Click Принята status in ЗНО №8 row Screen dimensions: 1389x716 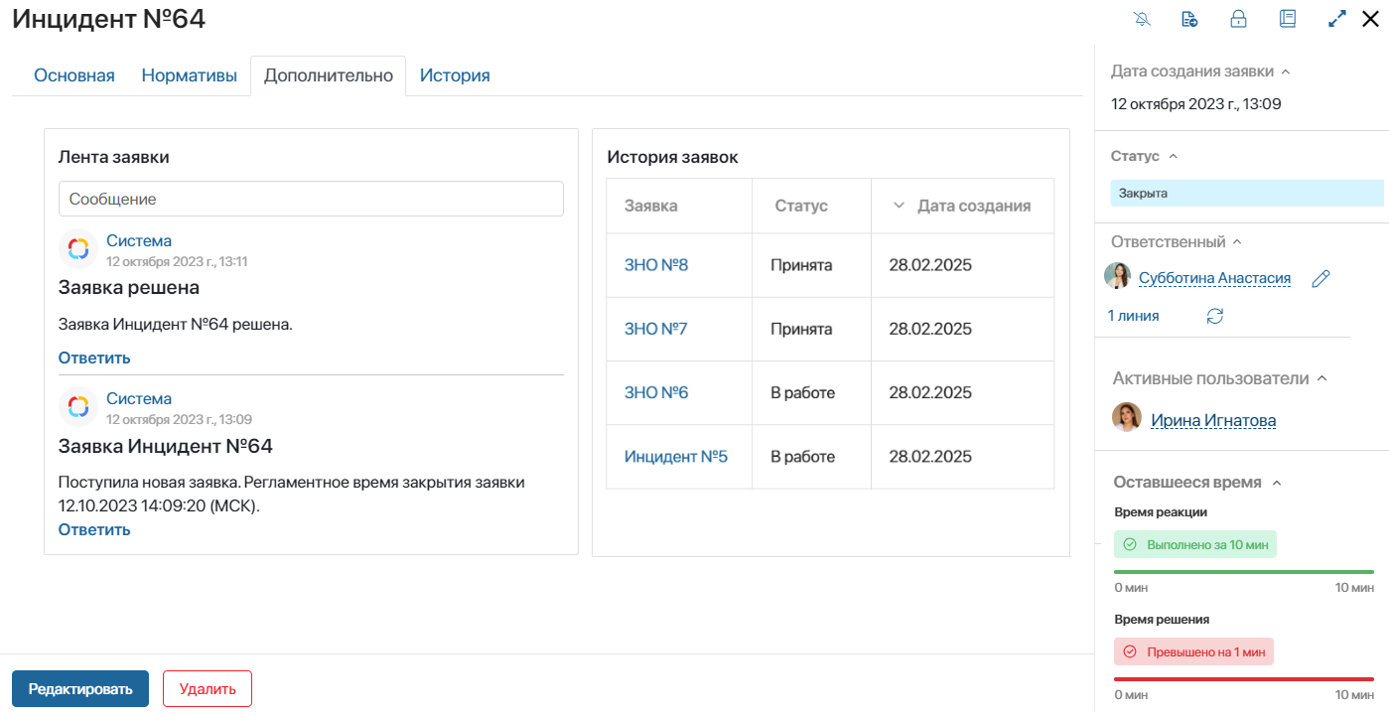pyautogui.click(x=801, y=265)
